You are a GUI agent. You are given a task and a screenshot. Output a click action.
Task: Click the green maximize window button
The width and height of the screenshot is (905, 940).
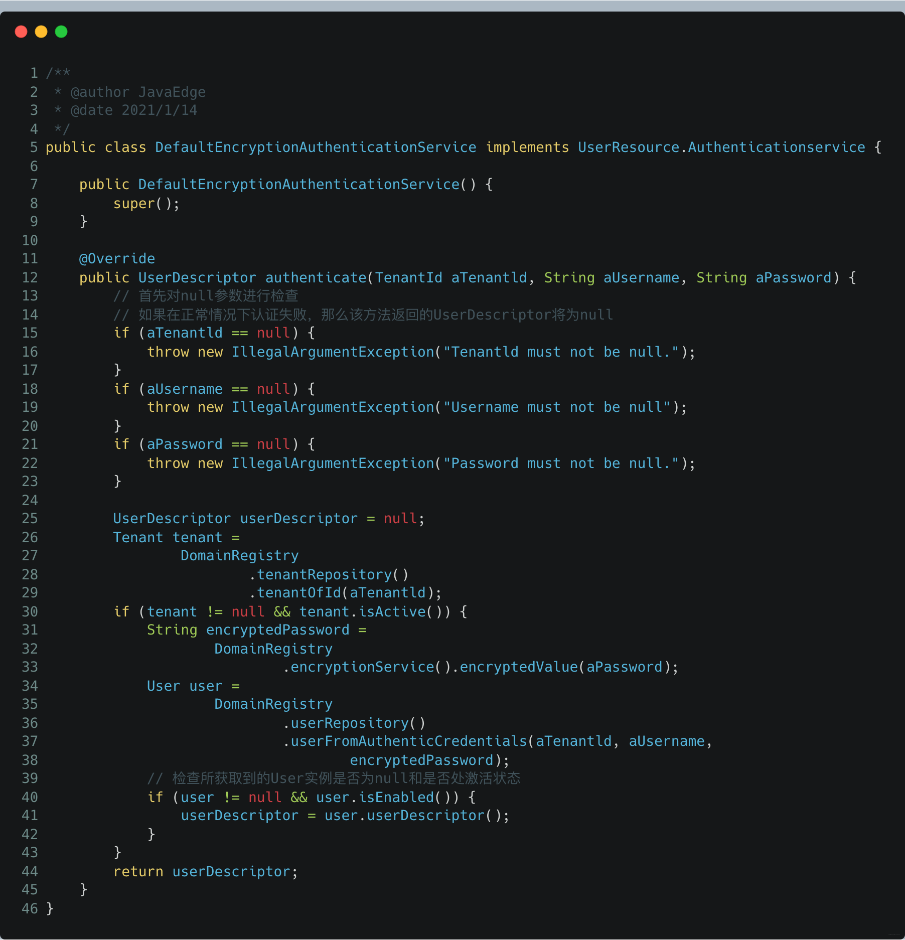[61, 32]
